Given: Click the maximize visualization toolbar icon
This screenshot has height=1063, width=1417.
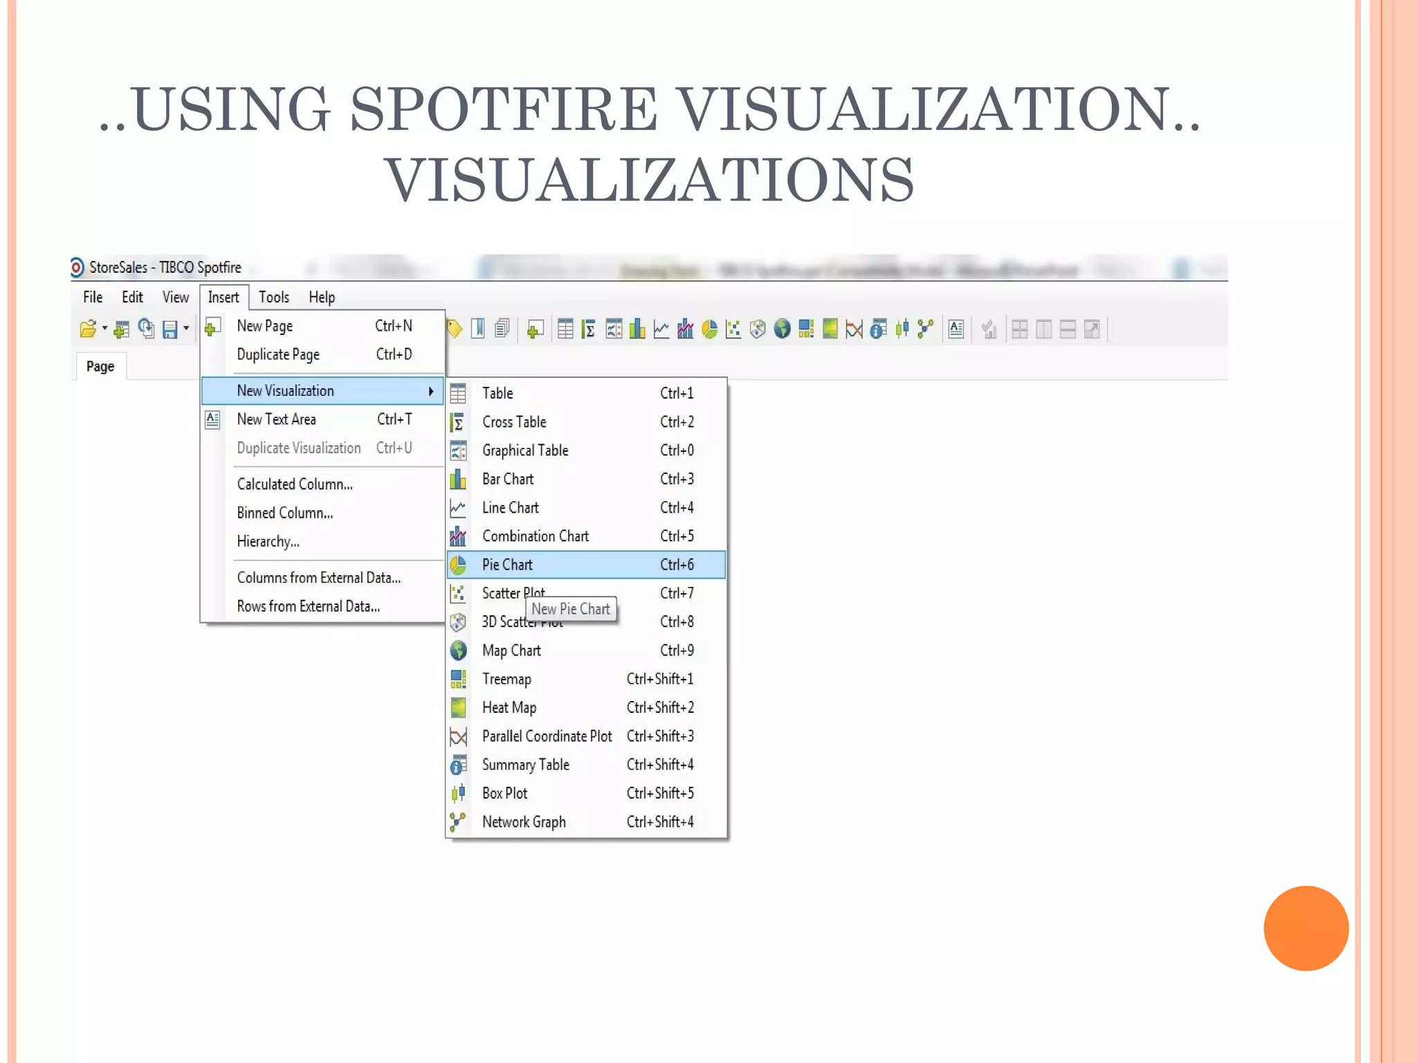Looking at the screenshot, I should [1092, 329].
